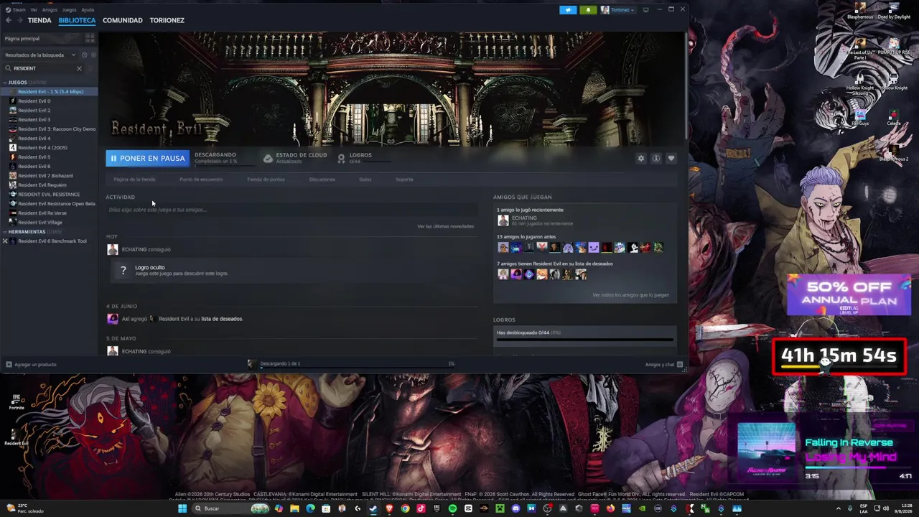
Task: Open the TIENDA tab
Action: pyautogui.click(x=39, y=20)
